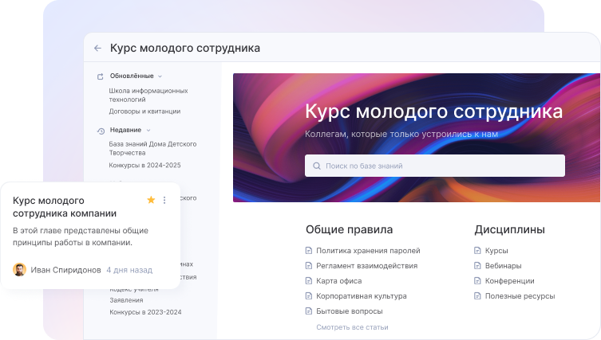Click the magnifier icon in search field
601x340 pixels.
click(x=316, y=166)
